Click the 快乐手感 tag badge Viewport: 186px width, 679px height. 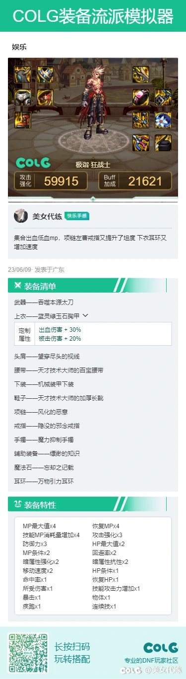coord(77,216)
